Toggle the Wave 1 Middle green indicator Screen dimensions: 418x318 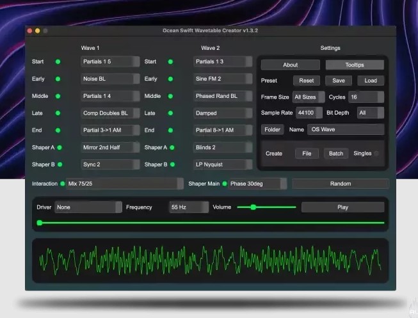[58, 96]
